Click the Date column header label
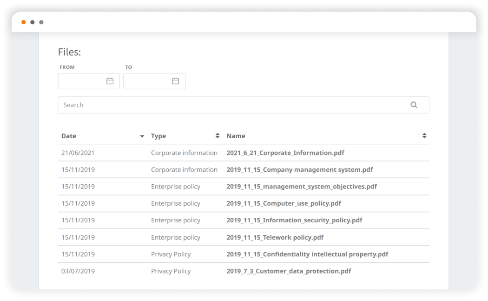Viewport: 488px width, 301px height. coord(69,136)
